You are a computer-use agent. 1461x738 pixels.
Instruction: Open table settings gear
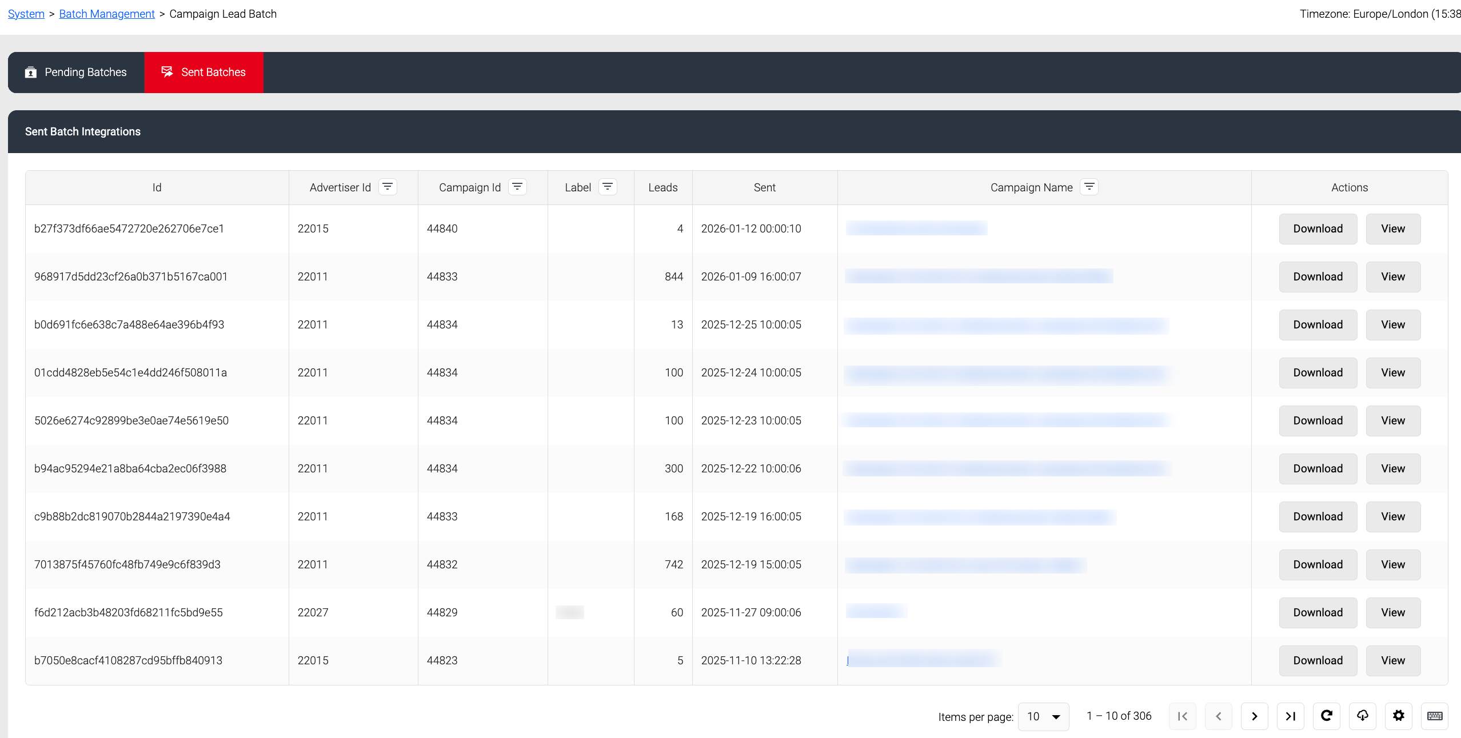(1399, 716)
